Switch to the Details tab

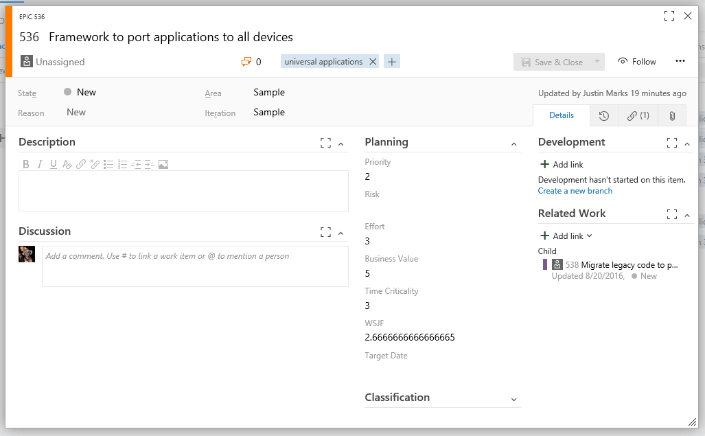pos(562,115)
